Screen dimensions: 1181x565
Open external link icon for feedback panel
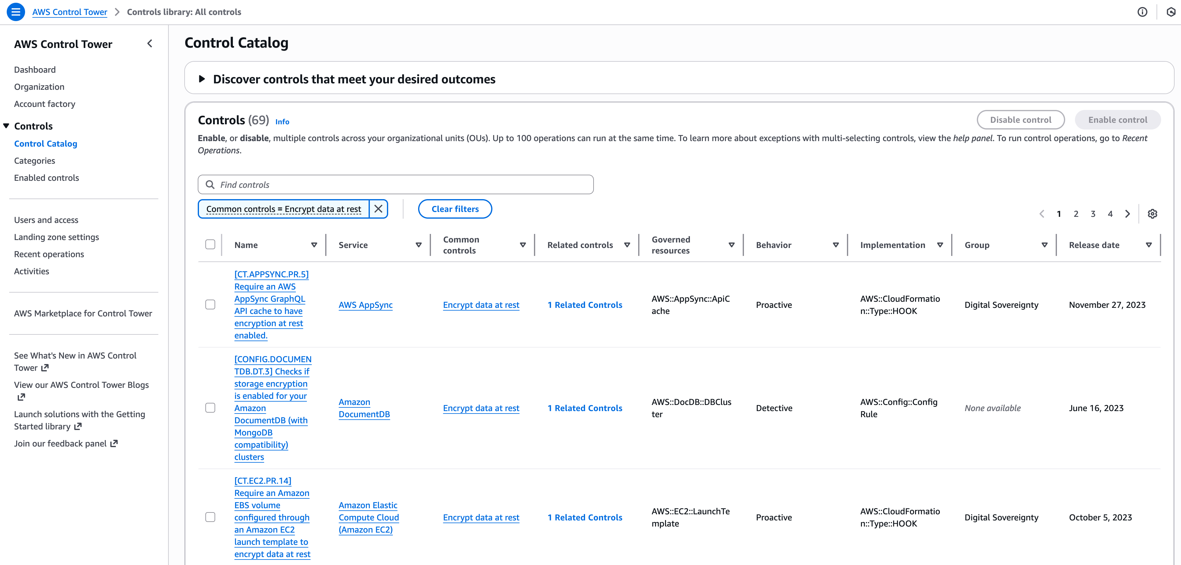[114, 443]
